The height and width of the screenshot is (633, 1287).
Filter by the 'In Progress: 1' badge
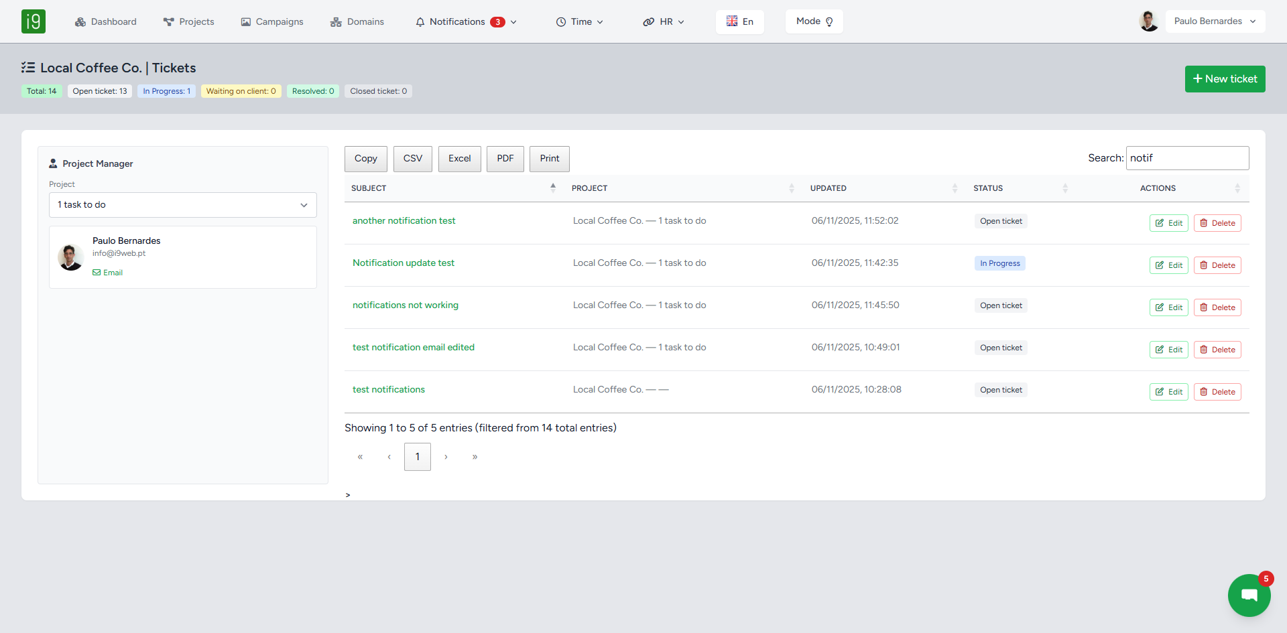pos(166,91)
